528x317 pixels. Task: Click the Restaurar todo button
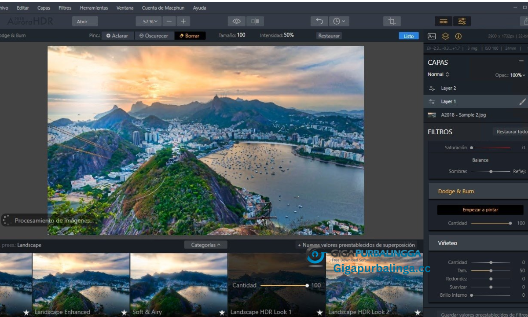pos(510,132)
